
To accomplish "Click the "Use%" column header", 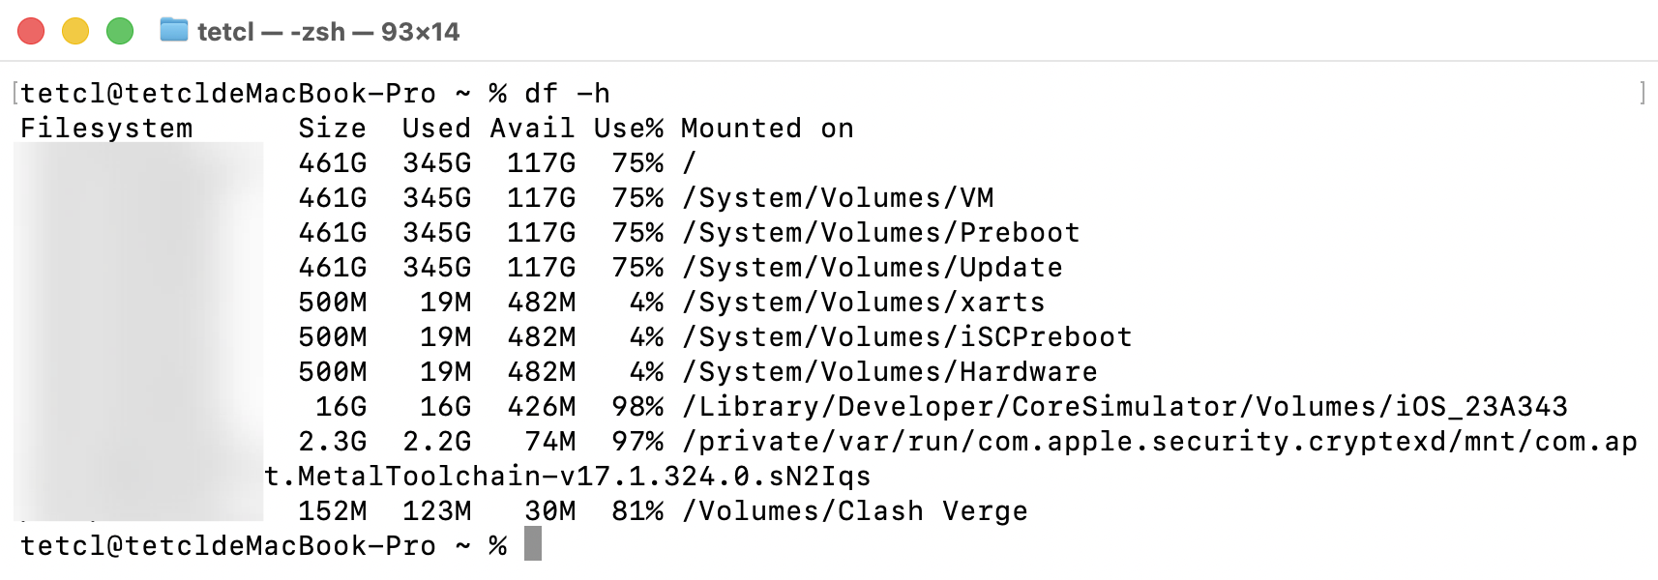I will click(x=628, y=129).
